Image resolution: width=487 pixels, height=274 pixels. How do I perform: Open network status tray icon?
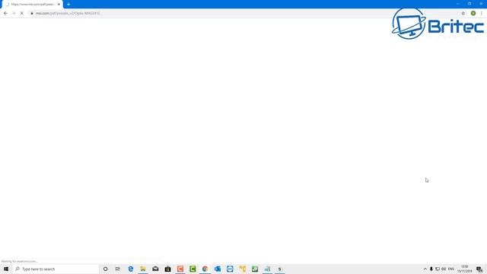(438, 269)
